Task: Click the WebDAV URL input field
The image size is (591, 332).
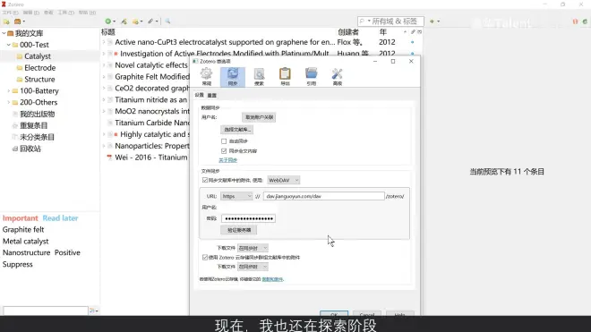Action: click(324, 196)
